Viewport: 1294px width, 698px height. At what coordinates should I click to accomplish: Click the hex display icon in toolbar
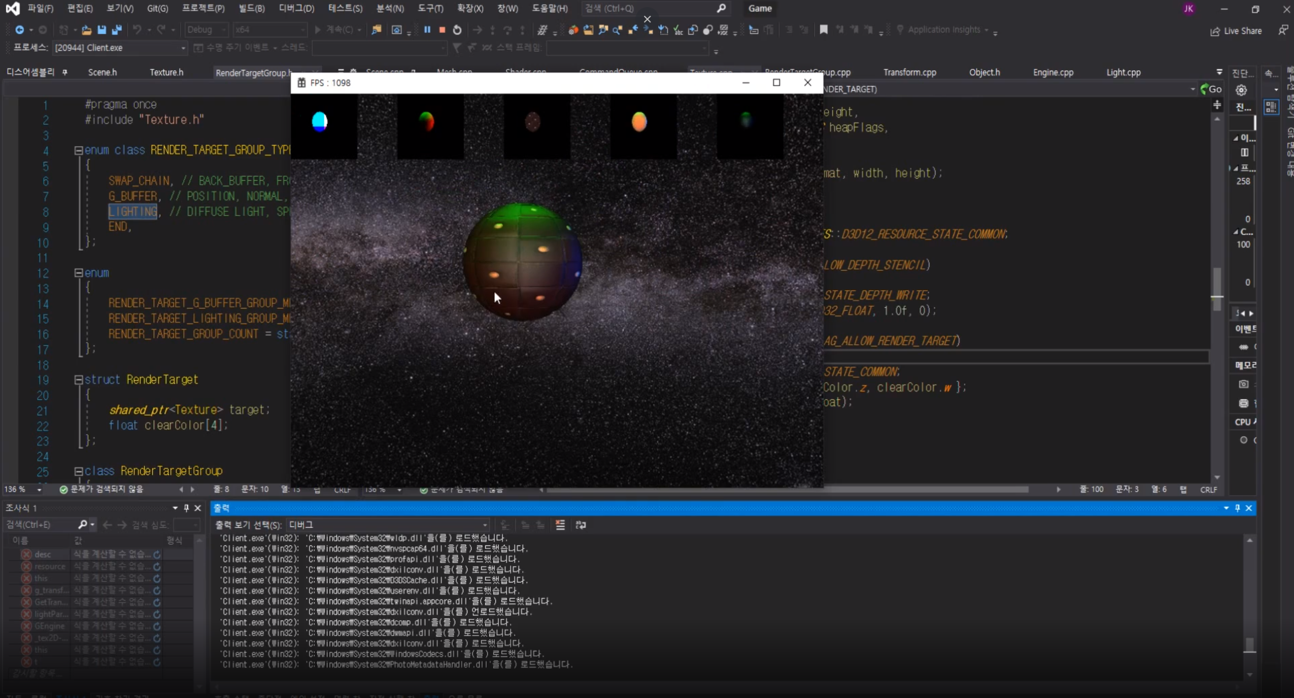[x=542, y=30]
